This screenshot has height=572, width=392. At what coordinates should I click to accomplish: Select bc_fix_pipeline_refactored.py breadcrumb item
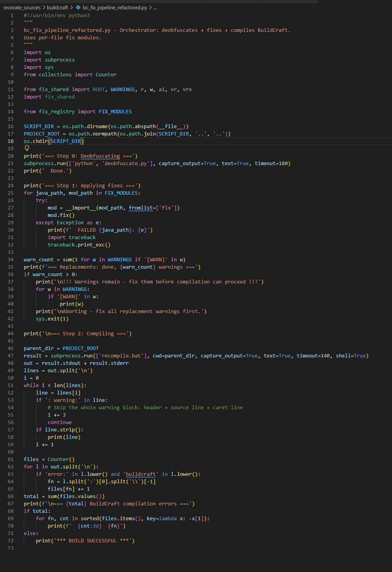pyautogui.click(x=115, y=8)
